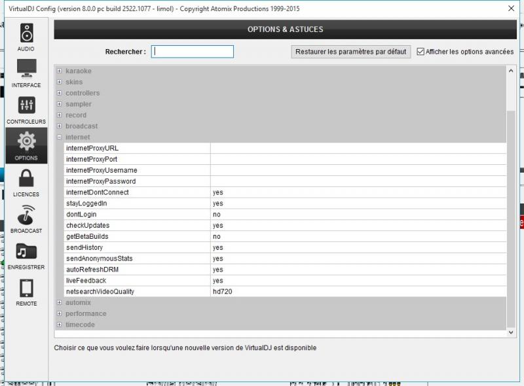
Task: Select the internetProxyUsername row
Action: [285, 170]
